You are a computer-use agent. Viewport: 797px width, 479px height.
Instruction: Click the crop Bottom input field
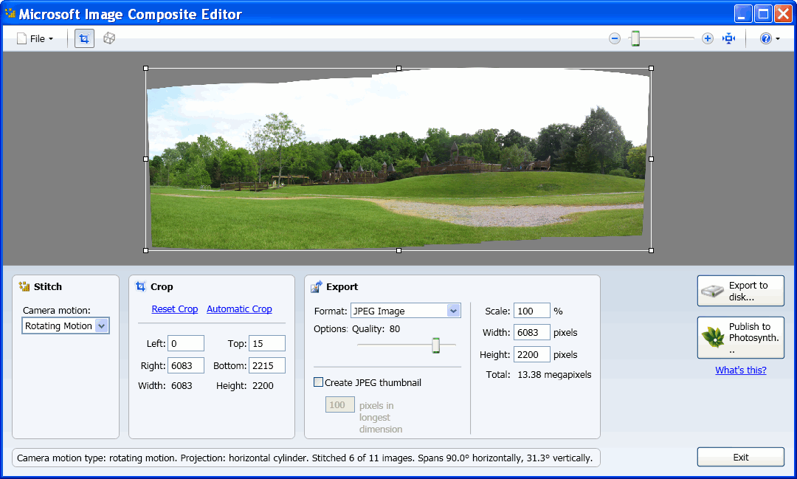[x=267, y=365]
